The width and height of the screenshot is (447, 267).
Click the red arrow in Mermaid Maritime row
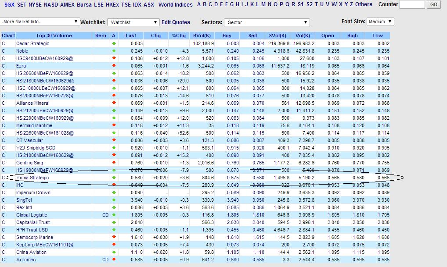pyautogui.click(x=114, y=125)
